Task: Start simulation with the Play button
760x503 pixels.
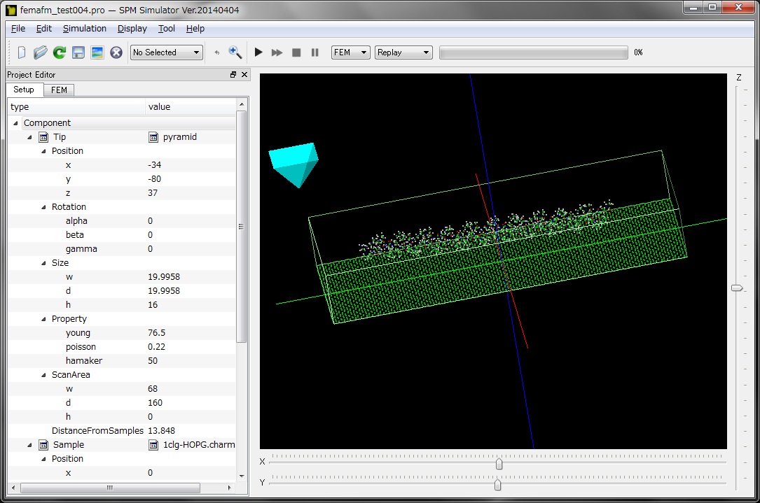Action: tap(258, 52)
